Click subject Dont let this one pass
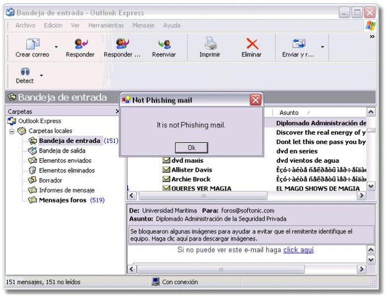This screenshot has height=299, width=386. point(321,142)
